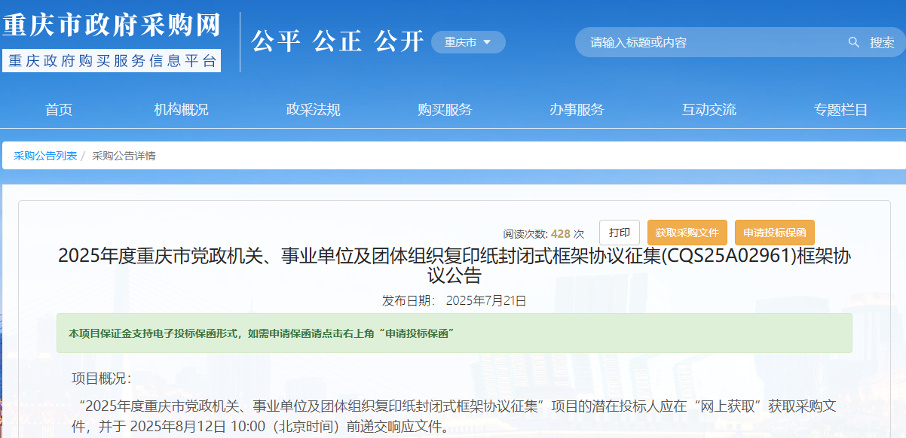Open the 互动交流 section
This screenshot has width=906, height=438.
click(x=709, y=109)
